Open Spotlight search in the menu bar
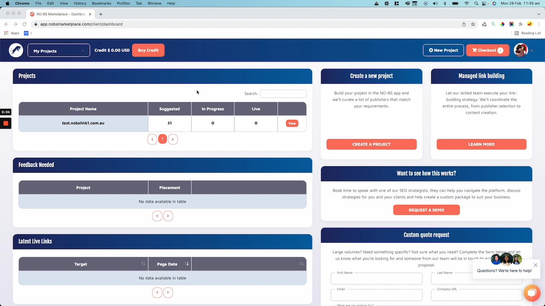This screenshot has width=545, height=306. (476, 3)
